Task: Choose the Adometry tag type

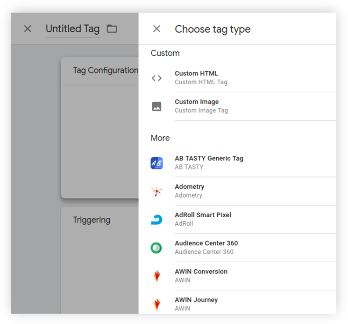Action: tap(237, 191)
